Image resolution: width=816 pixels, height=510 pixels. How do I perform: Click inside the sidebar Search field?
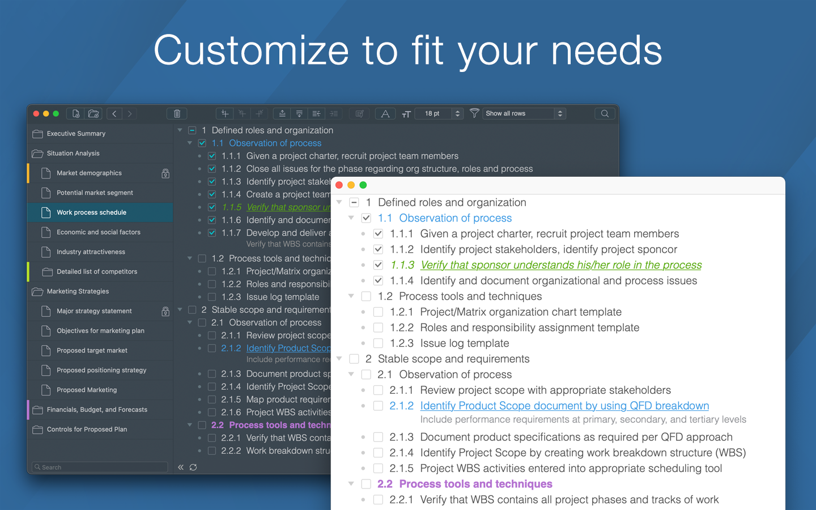99,467
